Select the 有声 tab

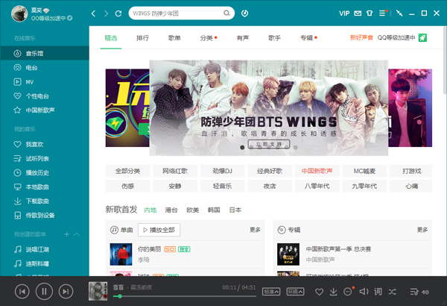243,38
